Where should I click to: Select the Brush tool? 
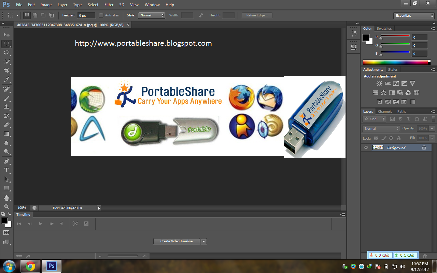point(6,98)
